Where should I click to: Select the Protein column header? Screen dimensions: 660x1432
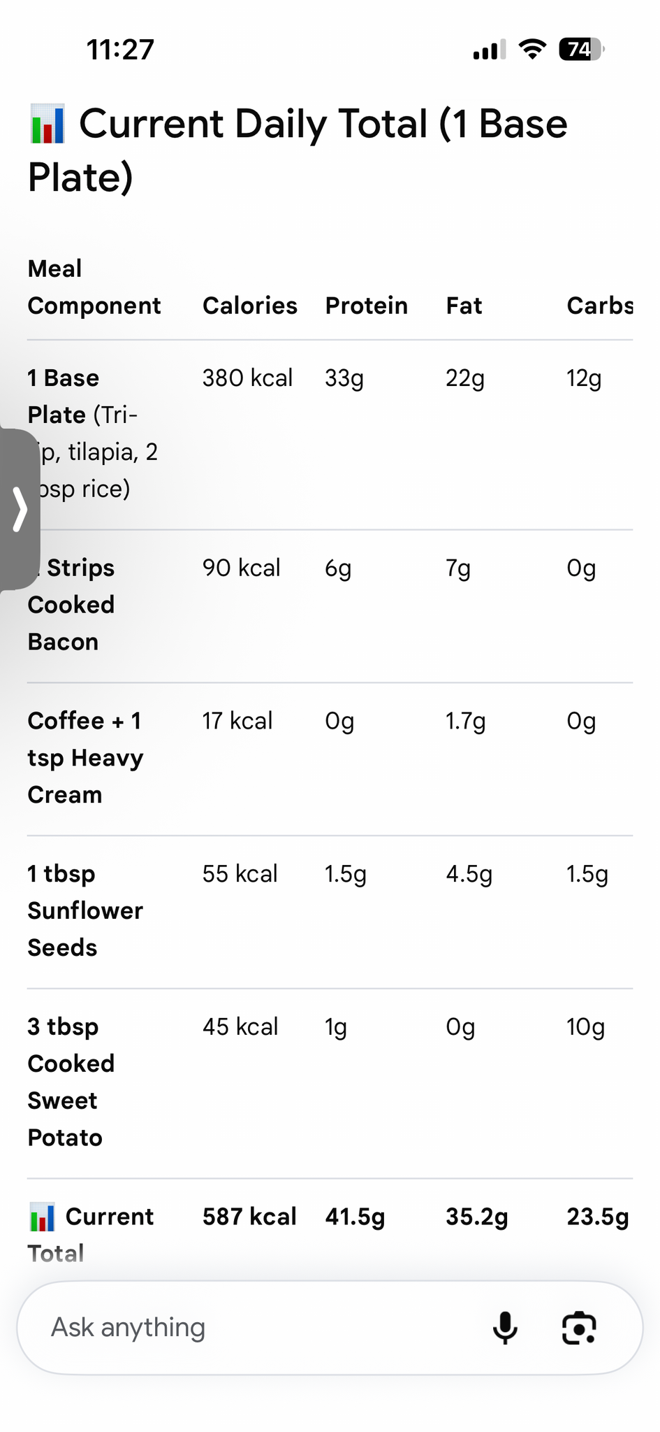click(367, 306)
